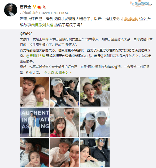Open the outdoor sunglasses selfie thumbnail
The height and width of the screenshot is (168, 156).
click(x=95, y=92)
